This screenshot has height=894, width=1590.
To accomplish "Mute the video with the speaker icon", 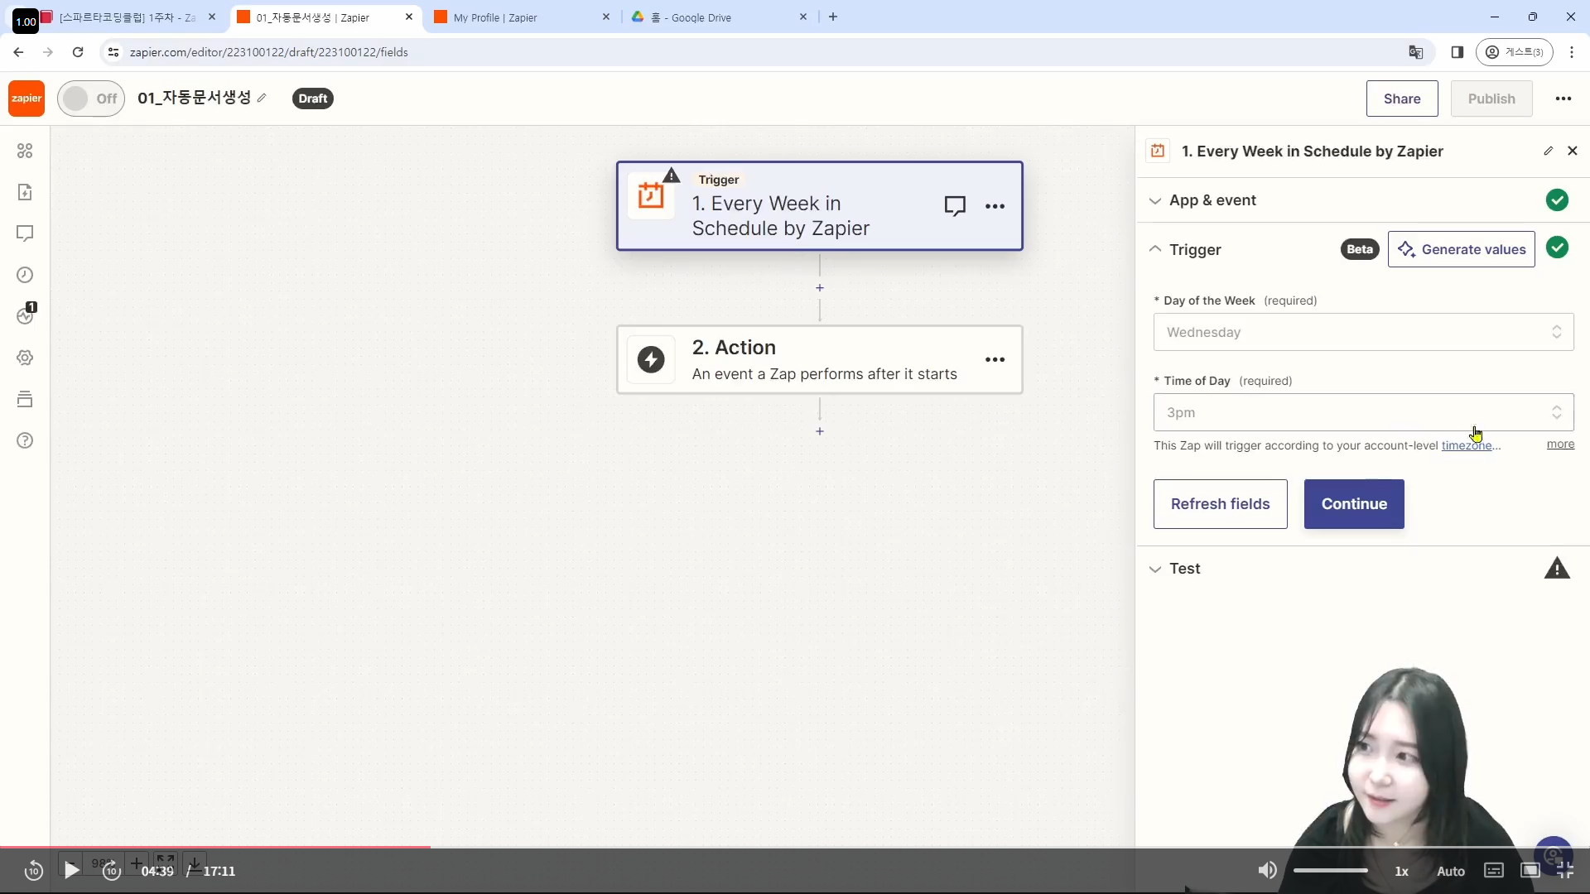I will point(1267,870).
